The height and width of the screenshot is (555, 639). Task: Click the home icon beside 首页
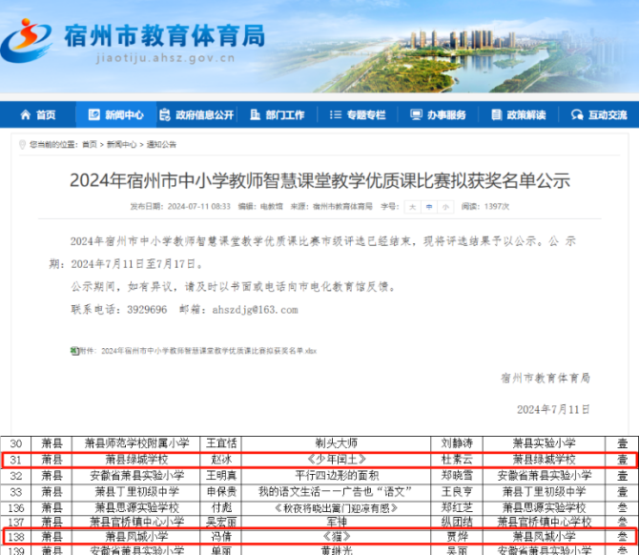26,115
